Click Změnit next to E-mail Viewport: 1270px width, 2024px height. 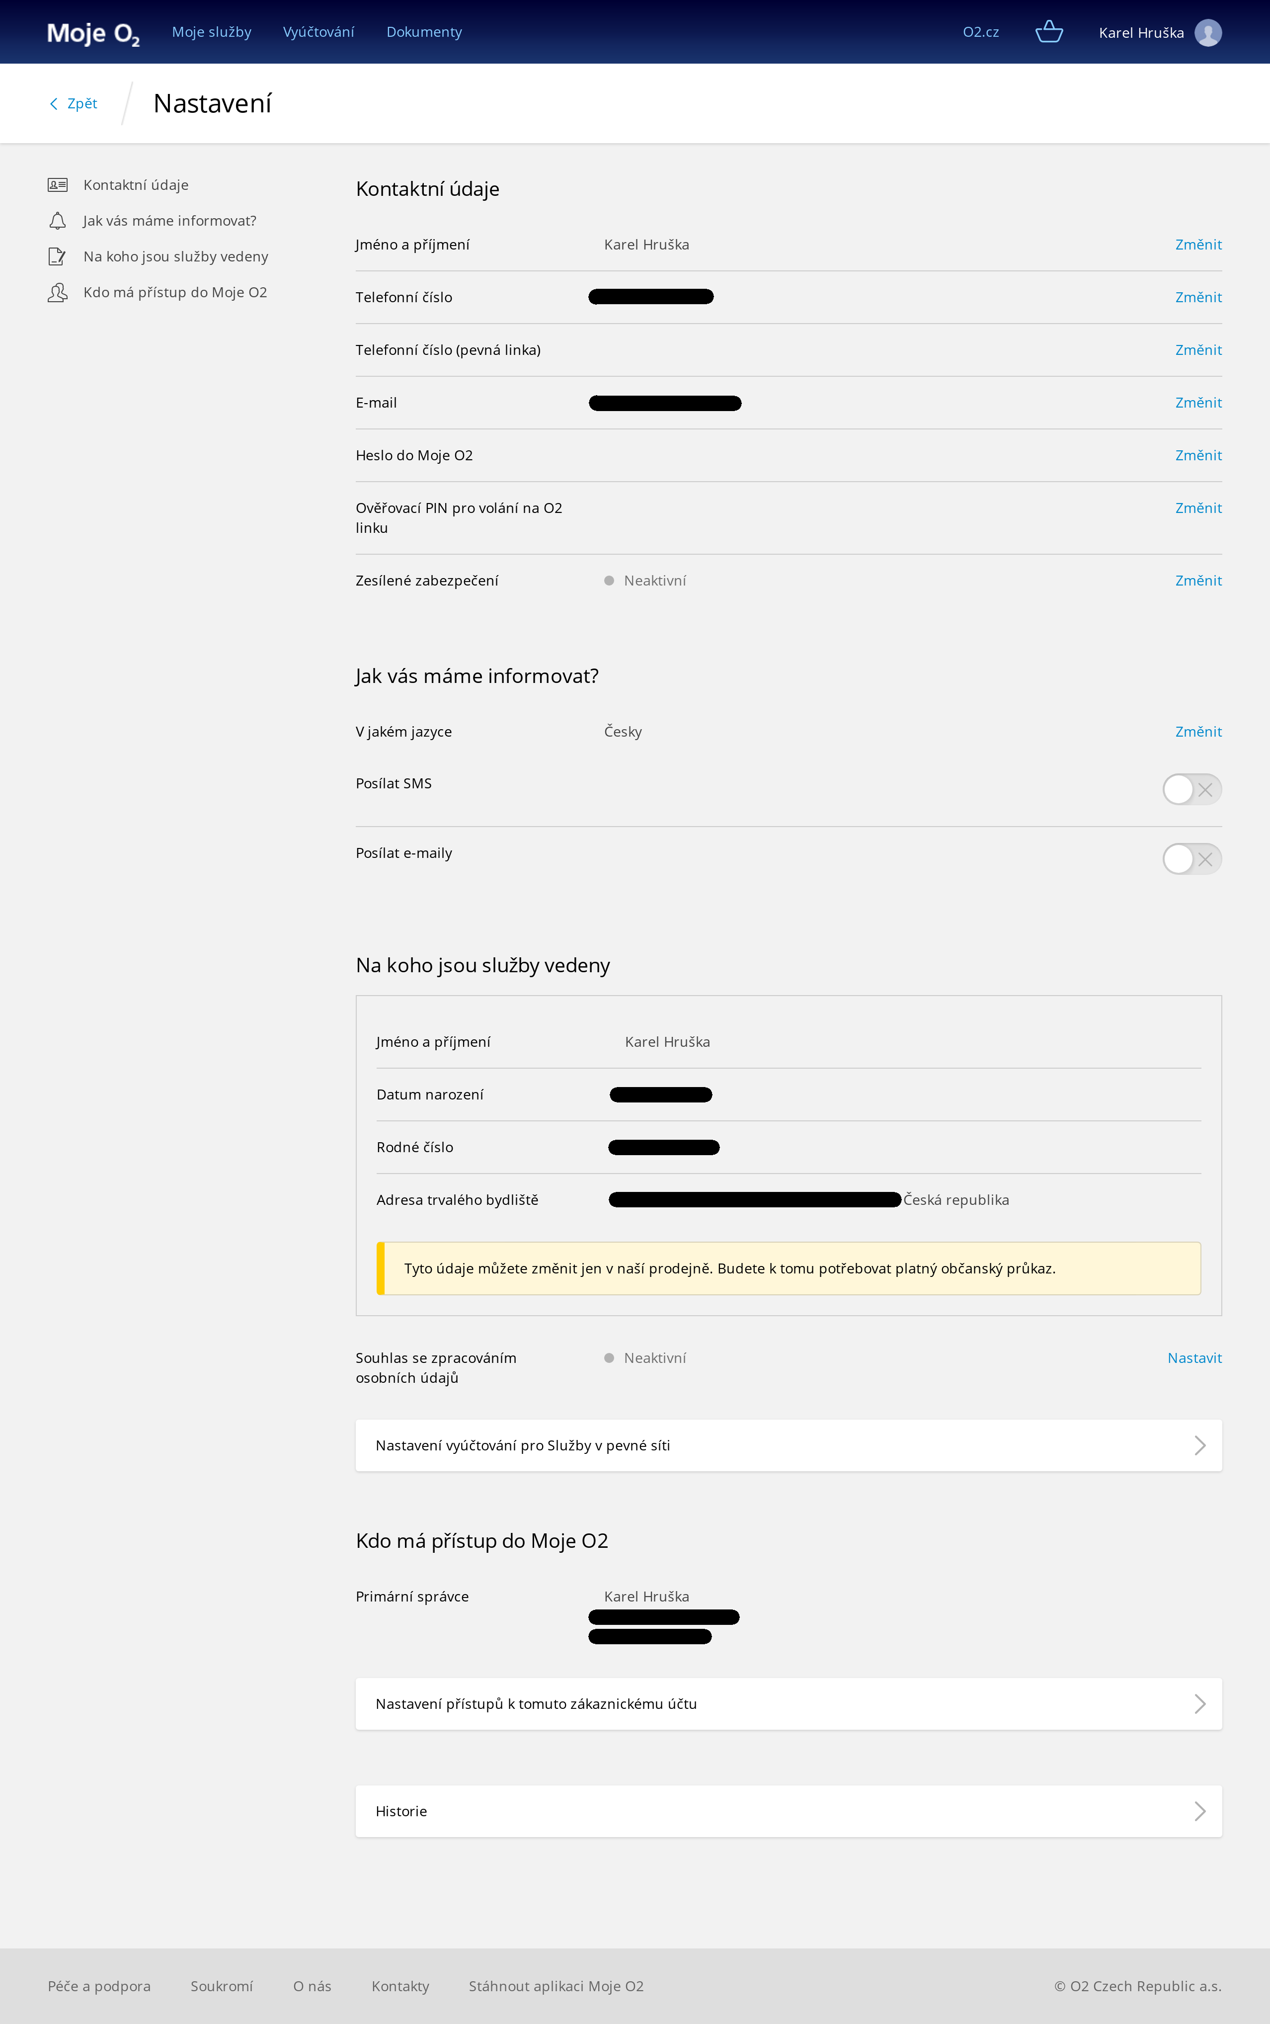(x=1198, y=403)
